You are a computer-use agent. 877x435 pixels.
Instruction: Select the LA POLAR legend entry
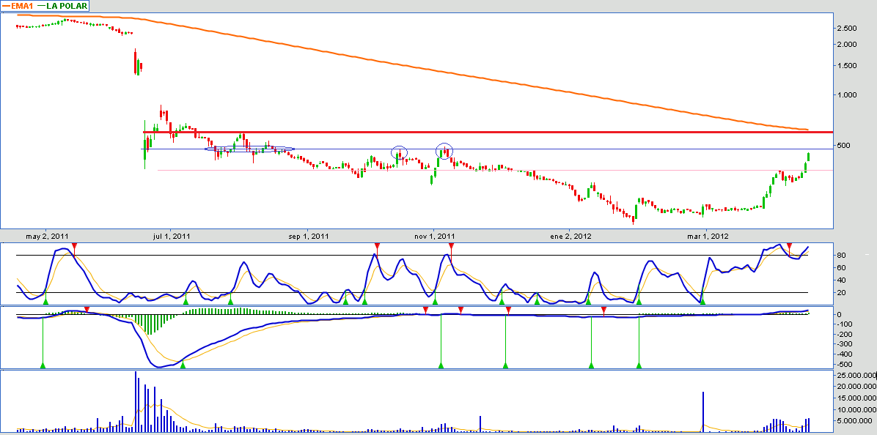(x=67, y=6)
